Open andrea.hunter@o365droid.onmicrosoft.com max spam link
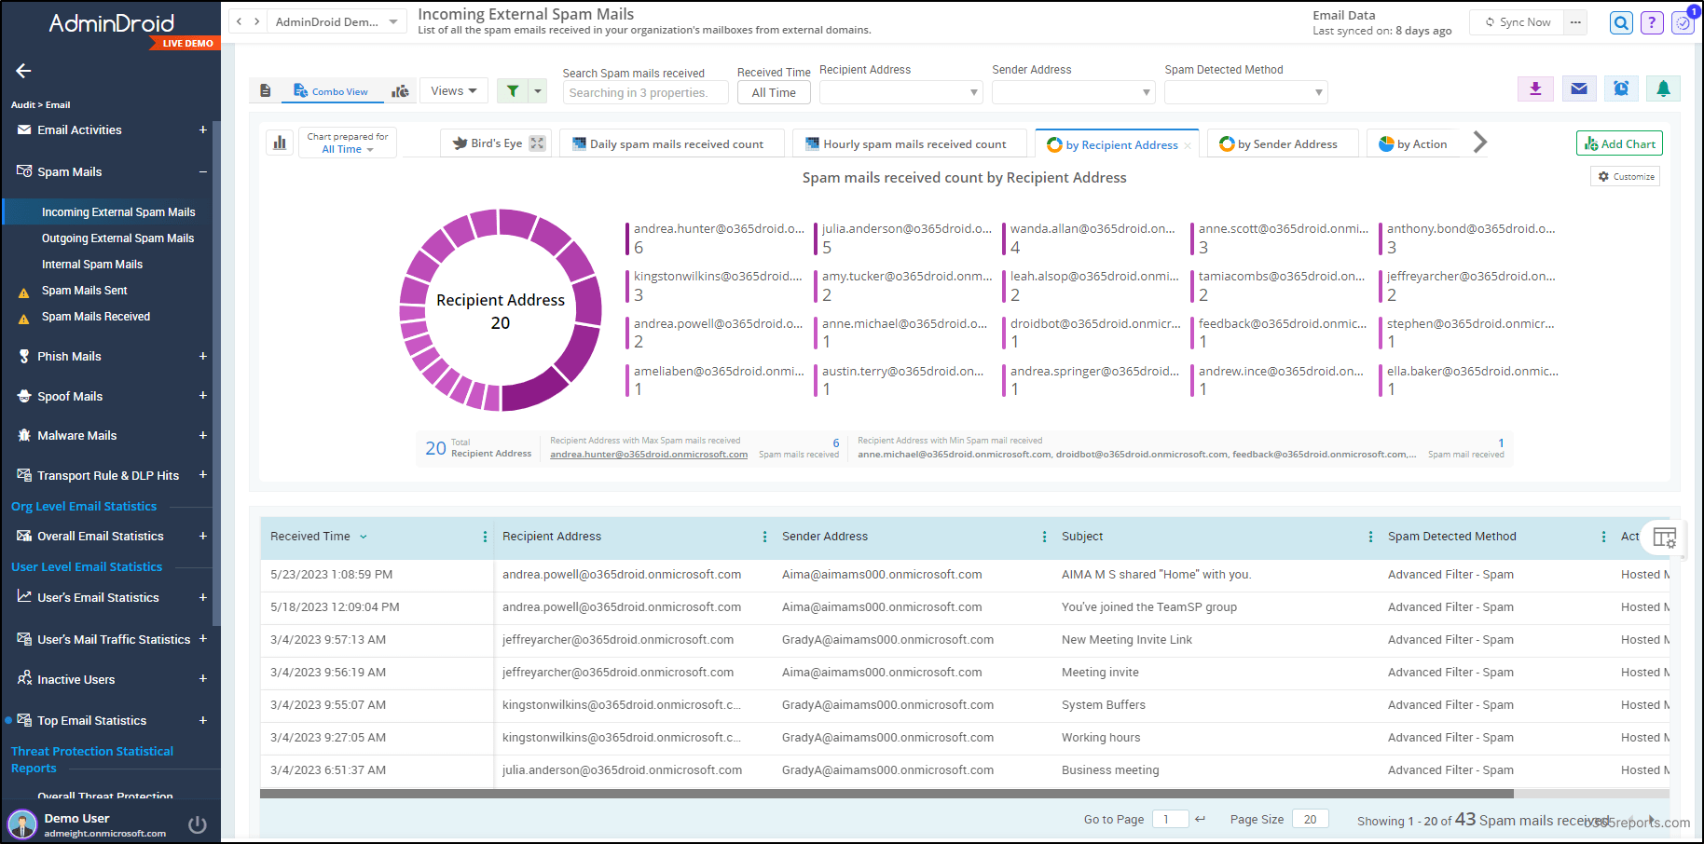1704x844 pixels. click(649, 455)
